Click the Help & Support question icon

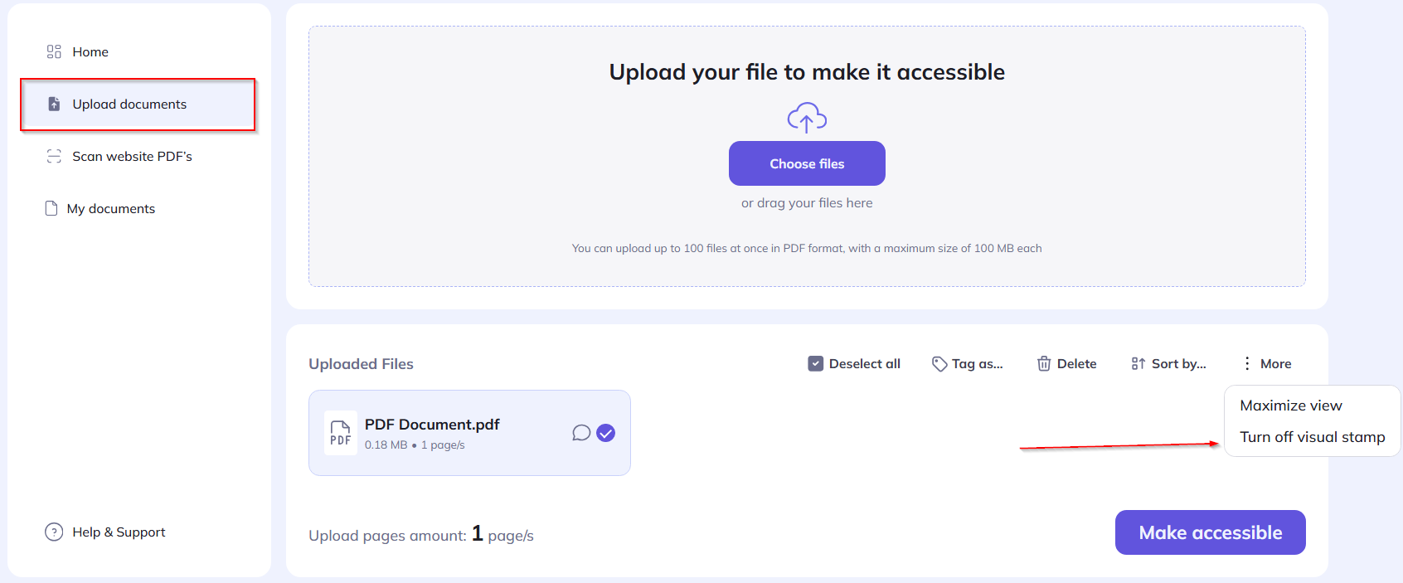(x=54, y=532)
